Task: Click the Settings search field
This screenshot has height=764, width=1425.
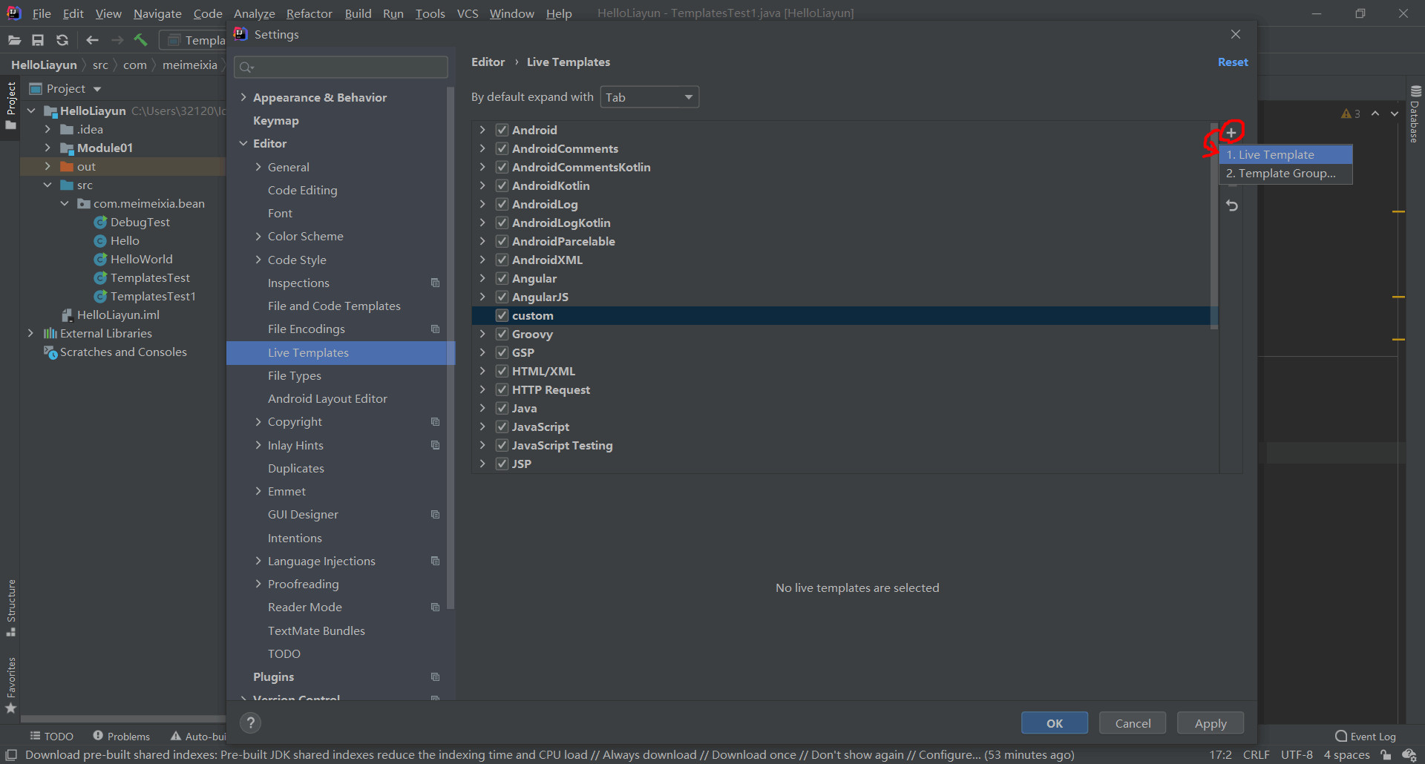Action: [341, 67]
